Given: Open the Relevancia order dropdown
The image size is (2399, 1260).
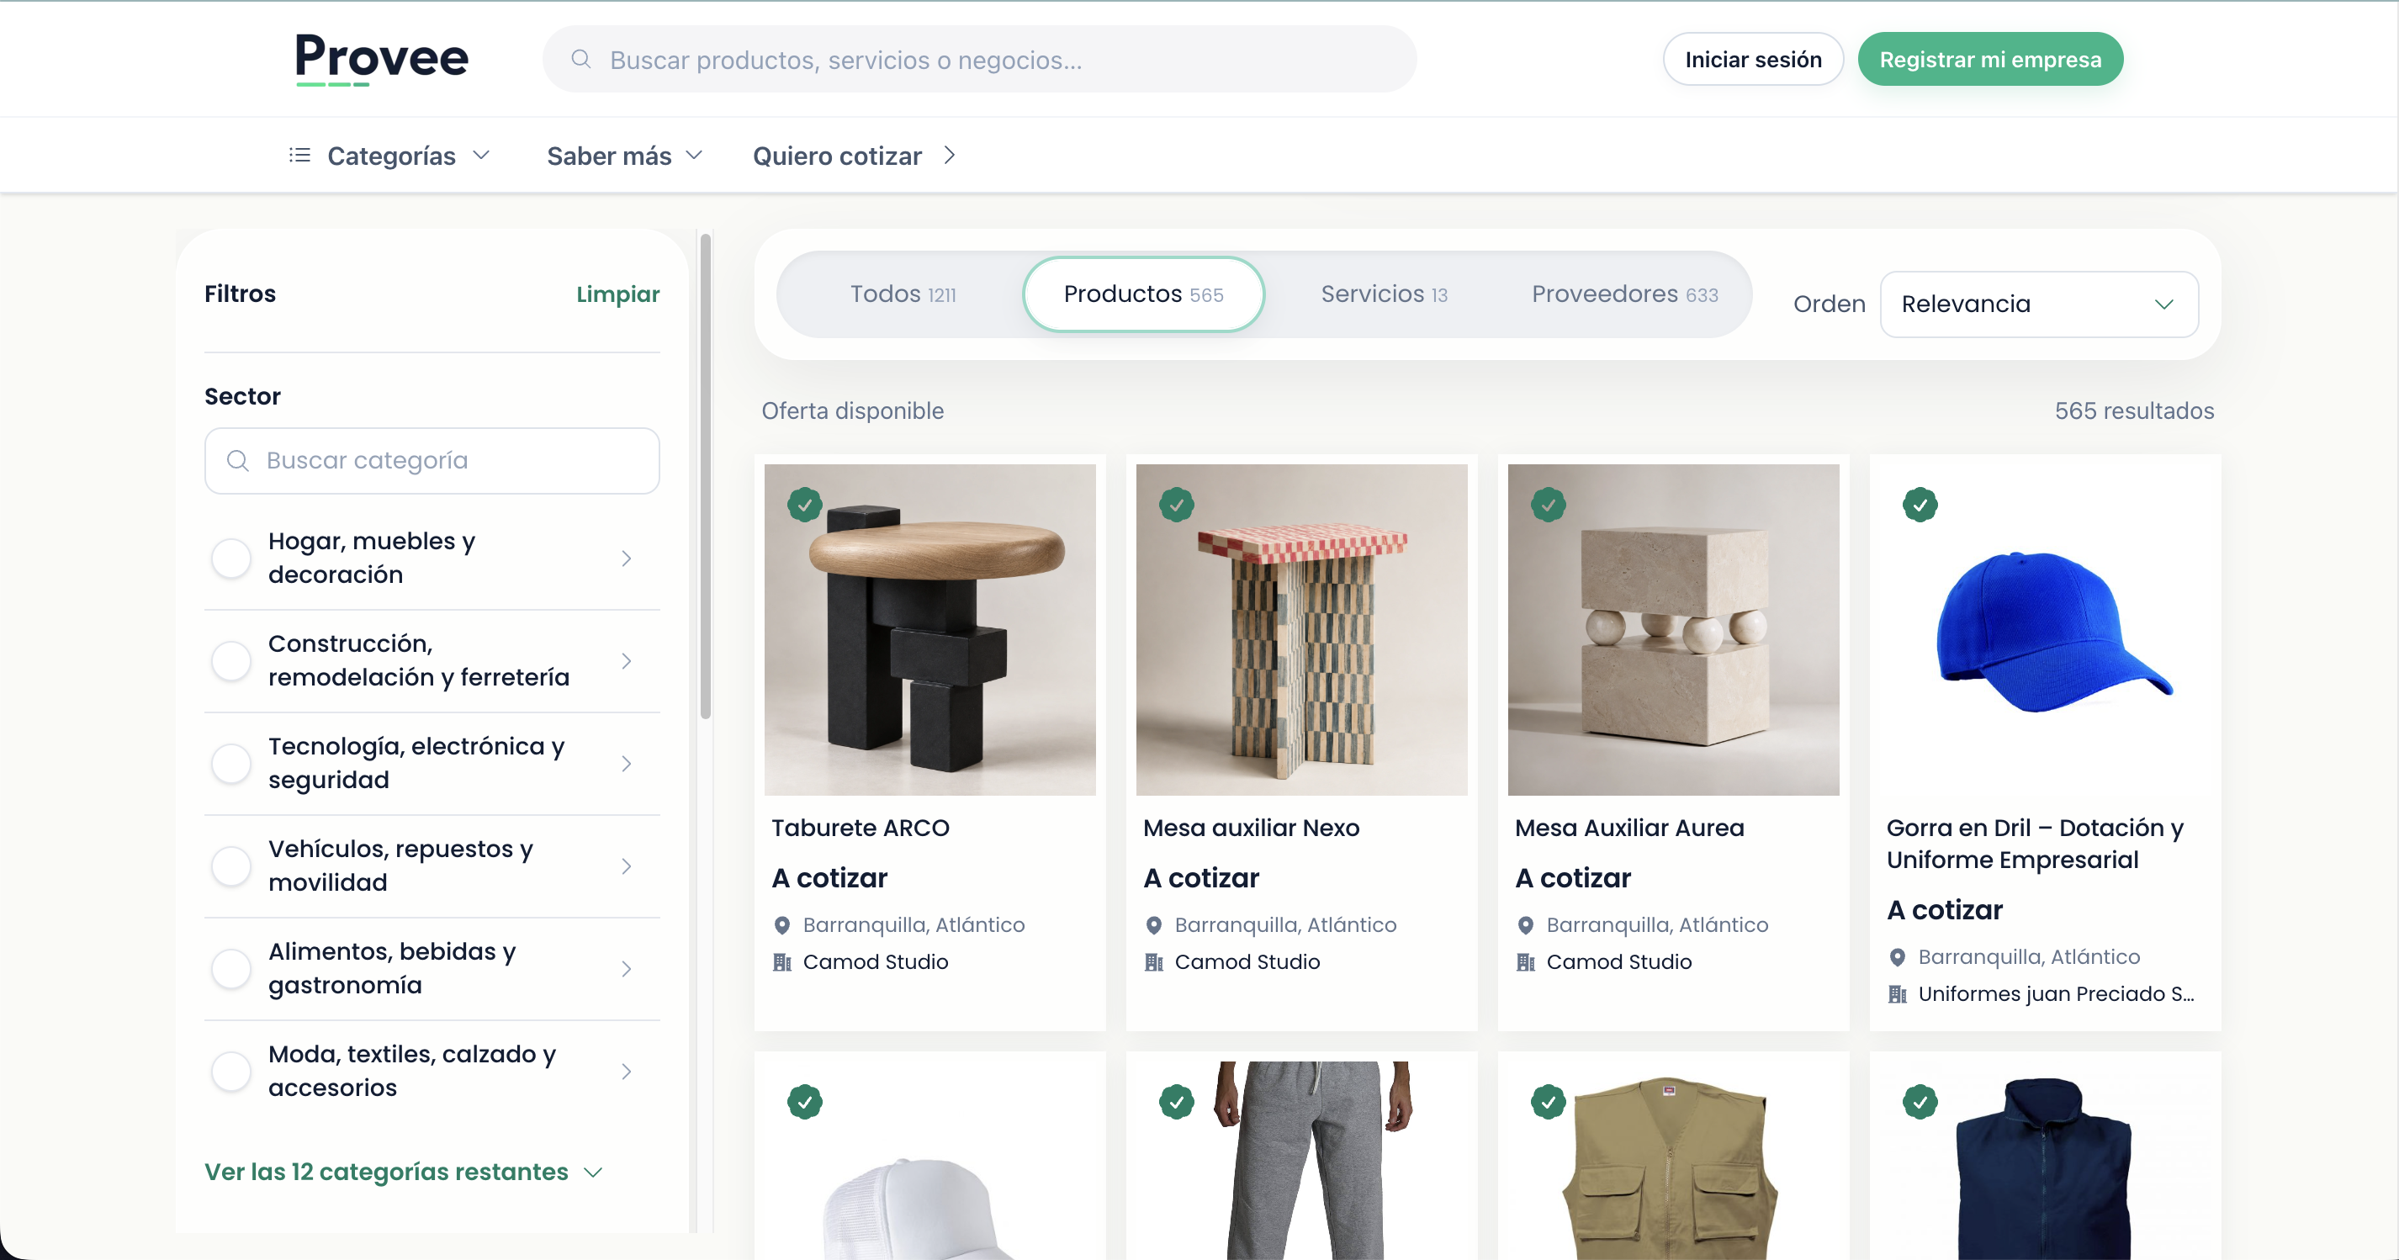Looking at the screenshot, I should coord(2039,304).
